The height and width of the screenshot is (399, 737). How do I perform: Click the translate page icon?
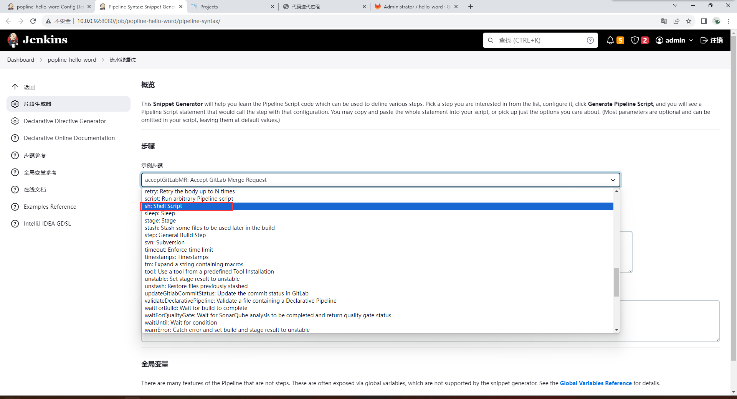pos(664,21)
